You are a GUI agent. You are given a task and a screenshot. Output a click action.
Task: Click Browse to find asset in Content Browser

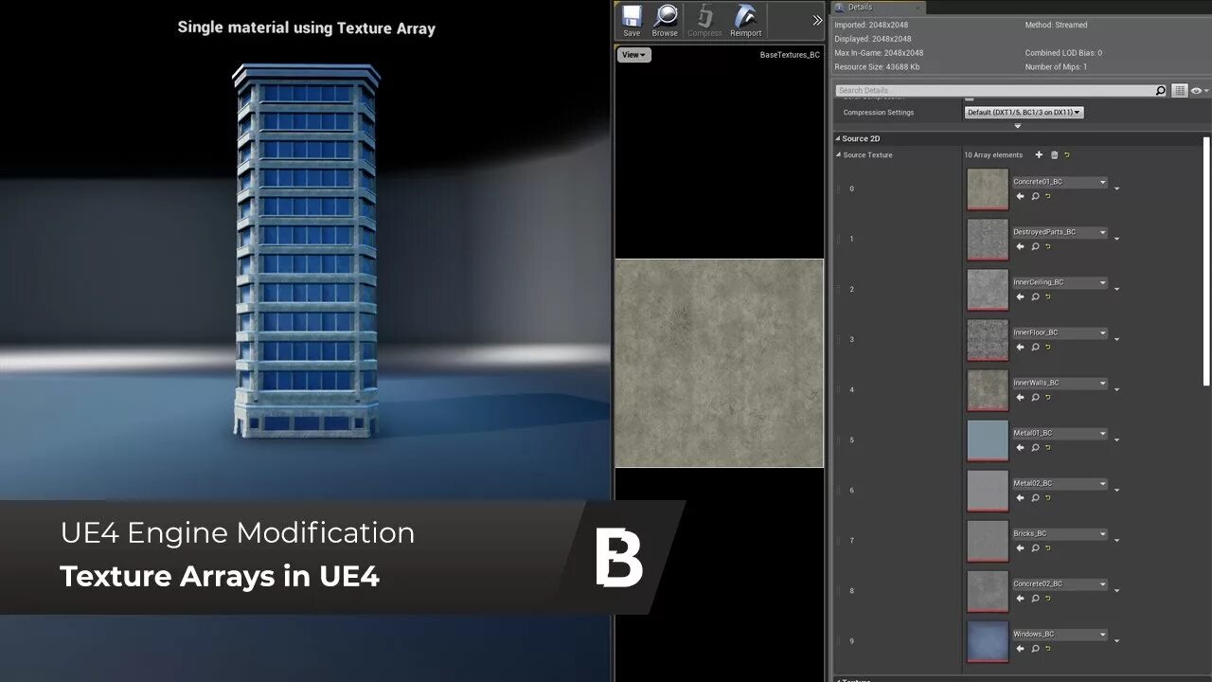click(665, 21)
